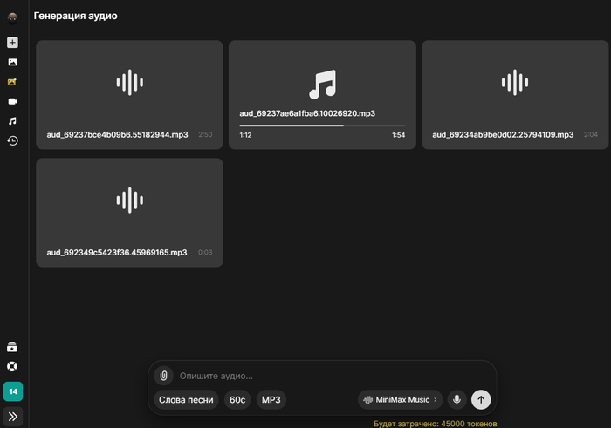Expand the sidebar with the double-chevron button
611x428 pixels.
point(13,416)
